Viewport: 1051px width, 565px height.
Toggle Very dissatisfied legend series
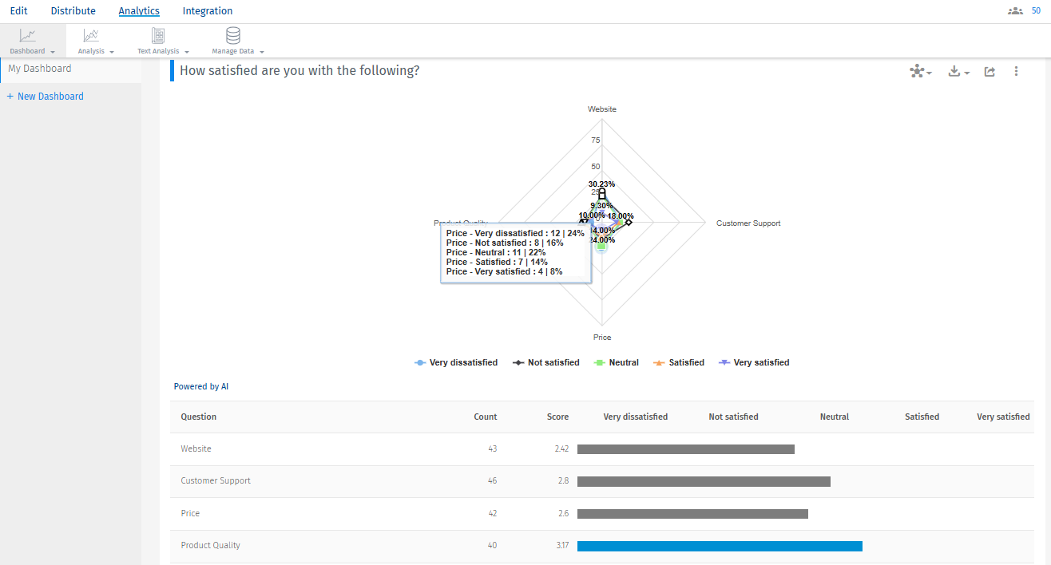(x=456, y=362)
